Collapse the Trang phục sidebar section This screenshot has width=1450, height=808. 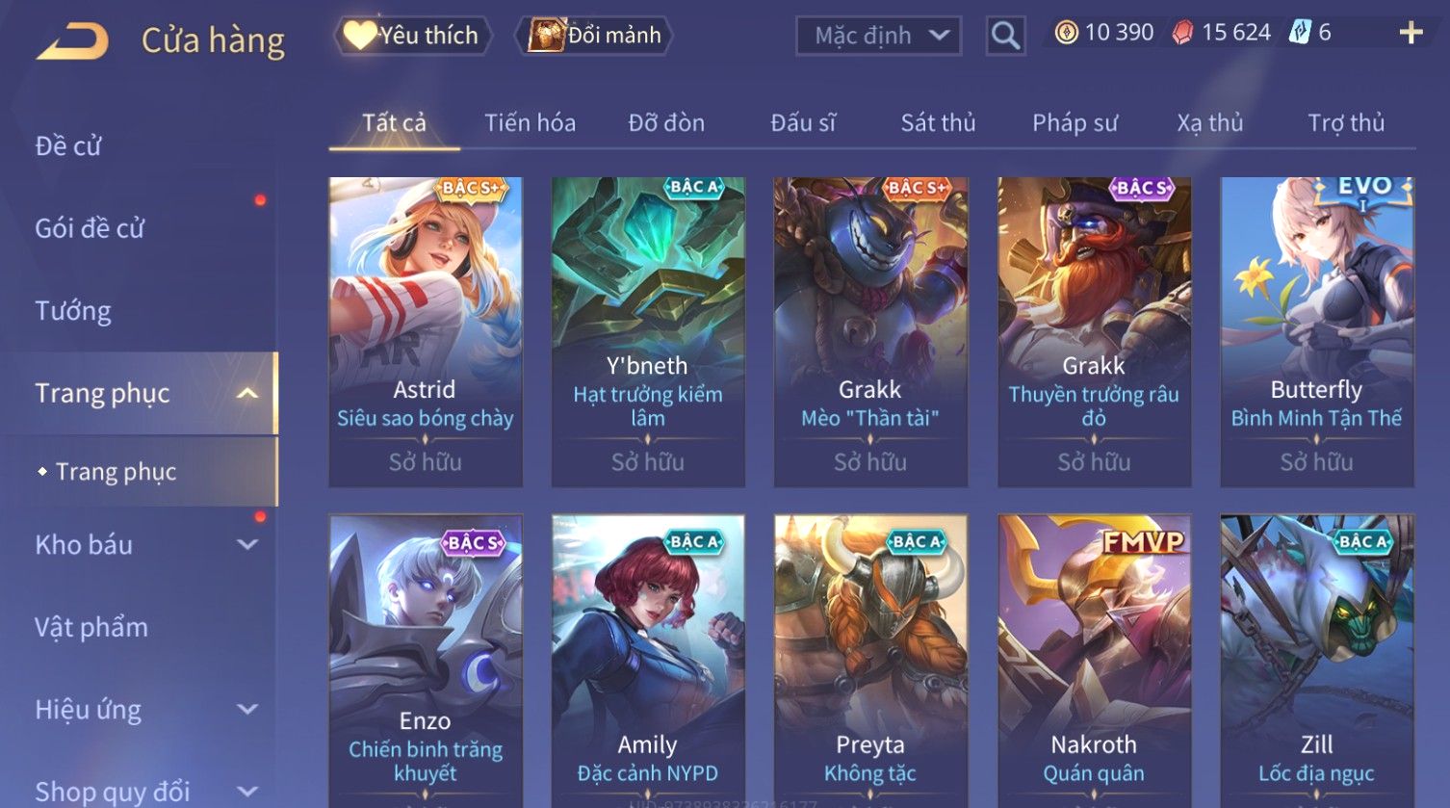coord(247,393)
